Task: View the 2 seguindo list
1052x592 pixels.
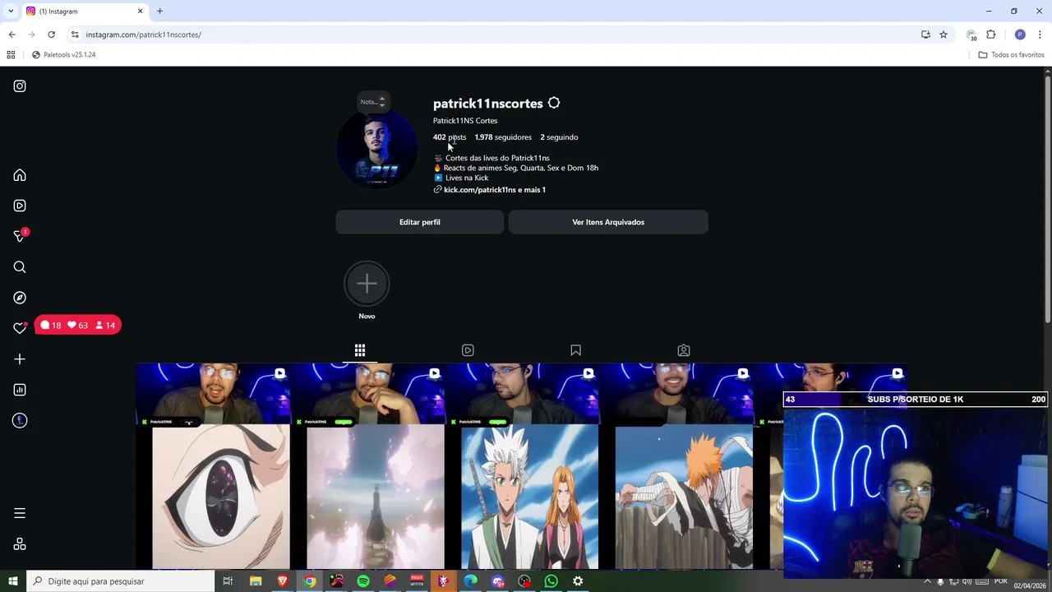Action: tap(559, 137)
